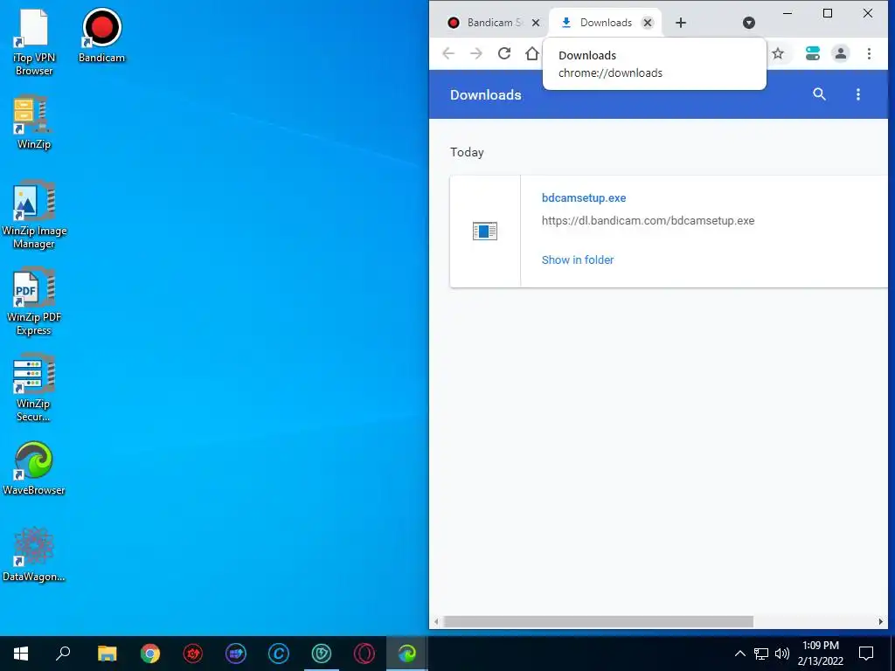The width and height of the screenshot is (895, 671).
Task: Open taskbar search magnifier
Action: (x=63, y=654)
